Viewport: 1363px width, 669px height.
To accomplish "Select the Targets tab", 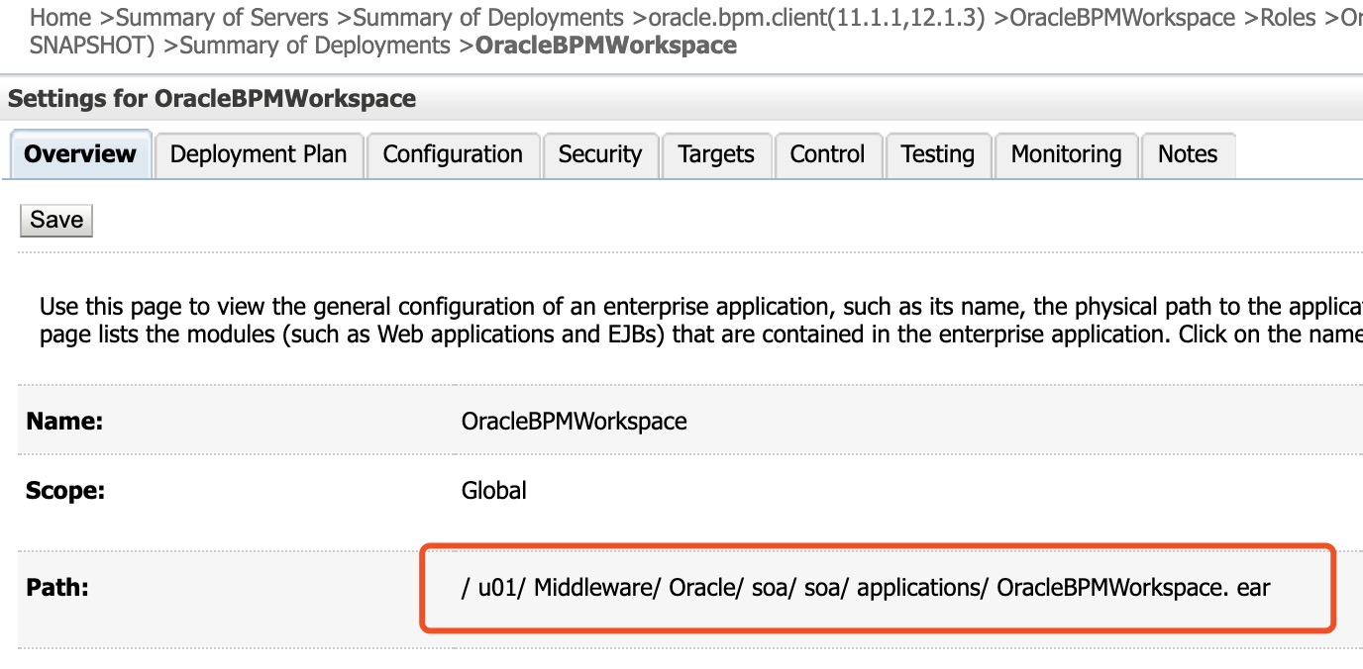I will [716, 155].
